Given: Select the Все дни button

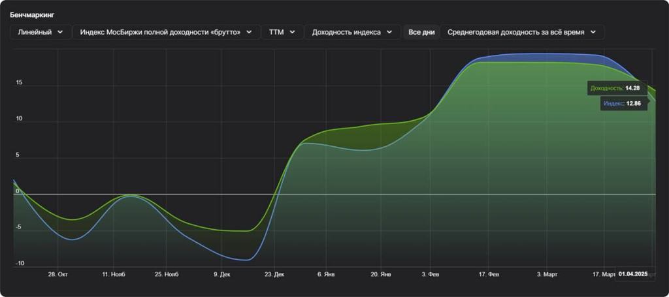Looking at the screenshot, I should pos(421,32).
